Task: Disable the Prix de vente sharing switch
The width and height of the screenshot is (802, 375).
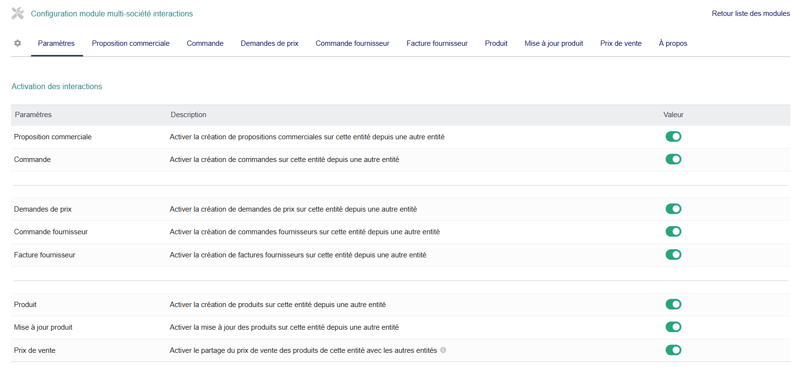Action: pyautogui.click(x=673, y=350)
